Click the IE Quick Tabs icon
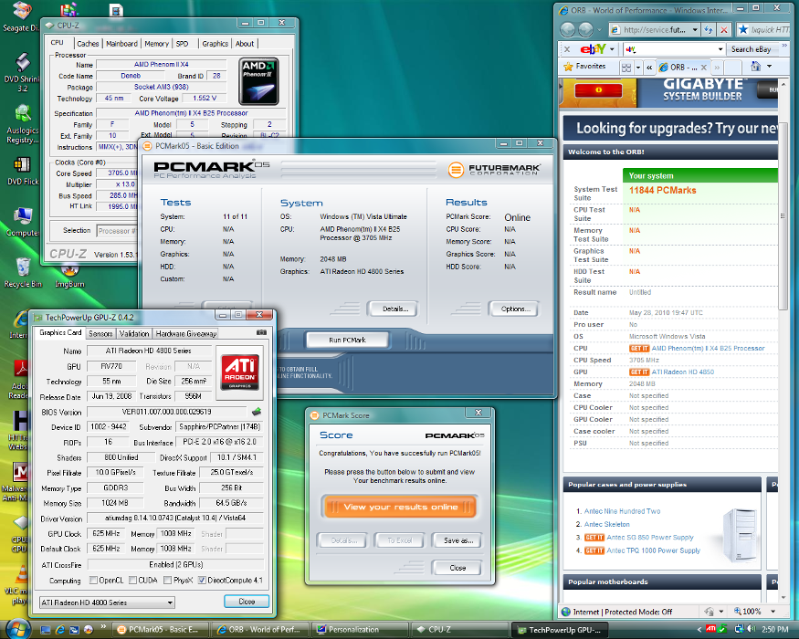This screenshot has height=639, width=799. pos(626,68)
